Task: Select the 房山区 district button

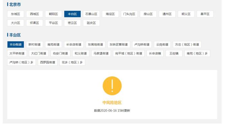Action: click(x=148, y=14)
